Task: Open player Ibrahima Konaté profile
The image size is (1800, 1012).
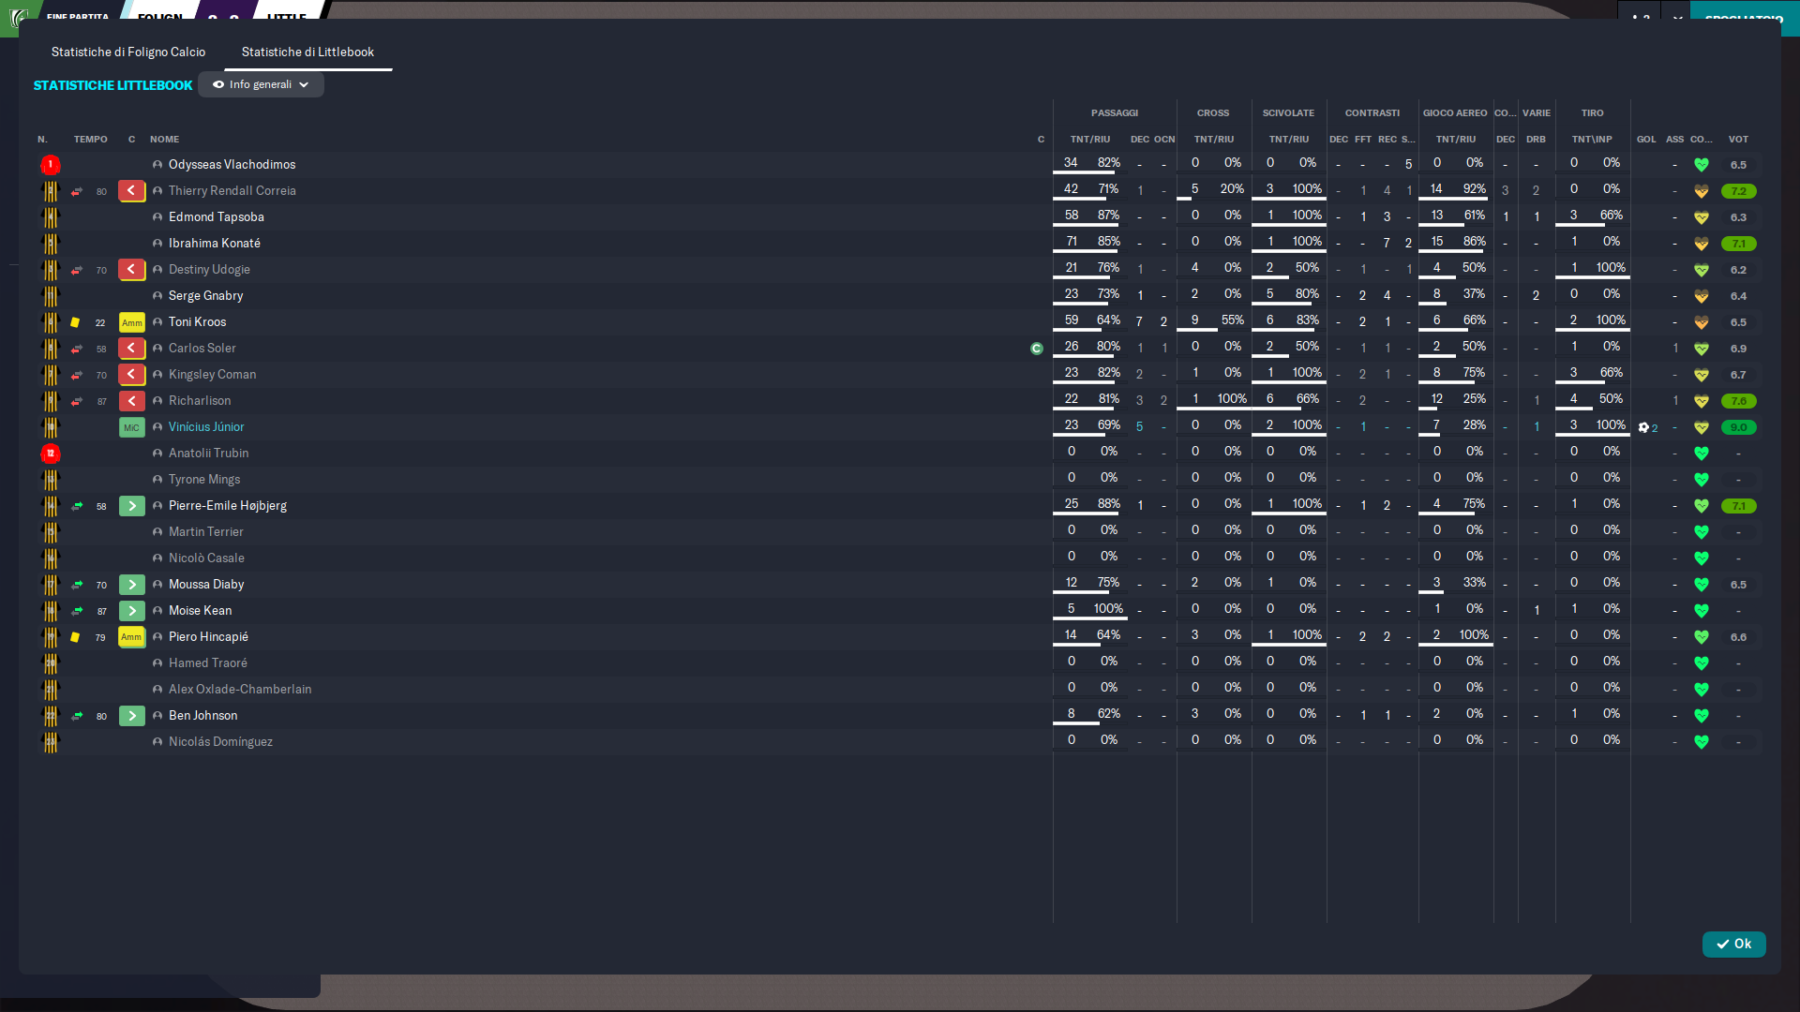Action: pos(215,243)
